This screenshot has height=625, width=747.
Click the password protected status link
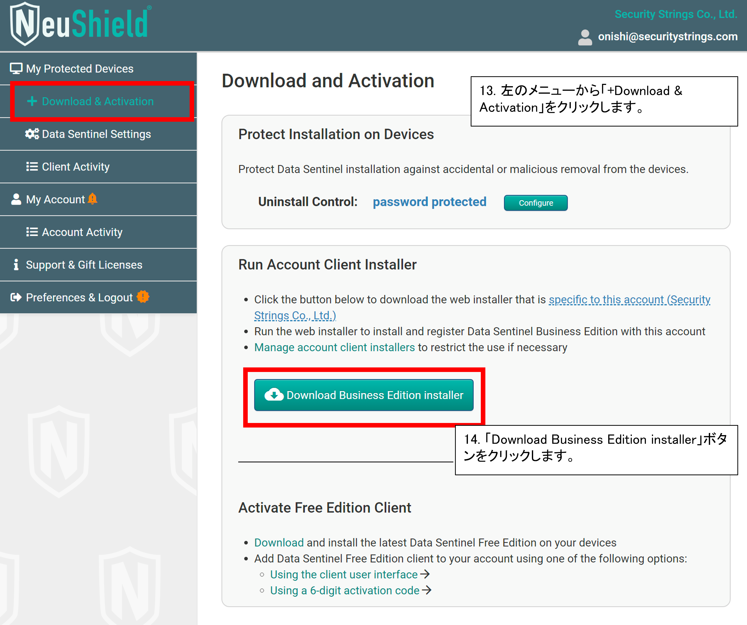pos(429,202)
